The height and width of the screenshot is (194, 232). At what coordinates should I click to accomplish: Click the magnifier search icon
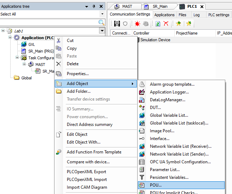coord(101,23)
